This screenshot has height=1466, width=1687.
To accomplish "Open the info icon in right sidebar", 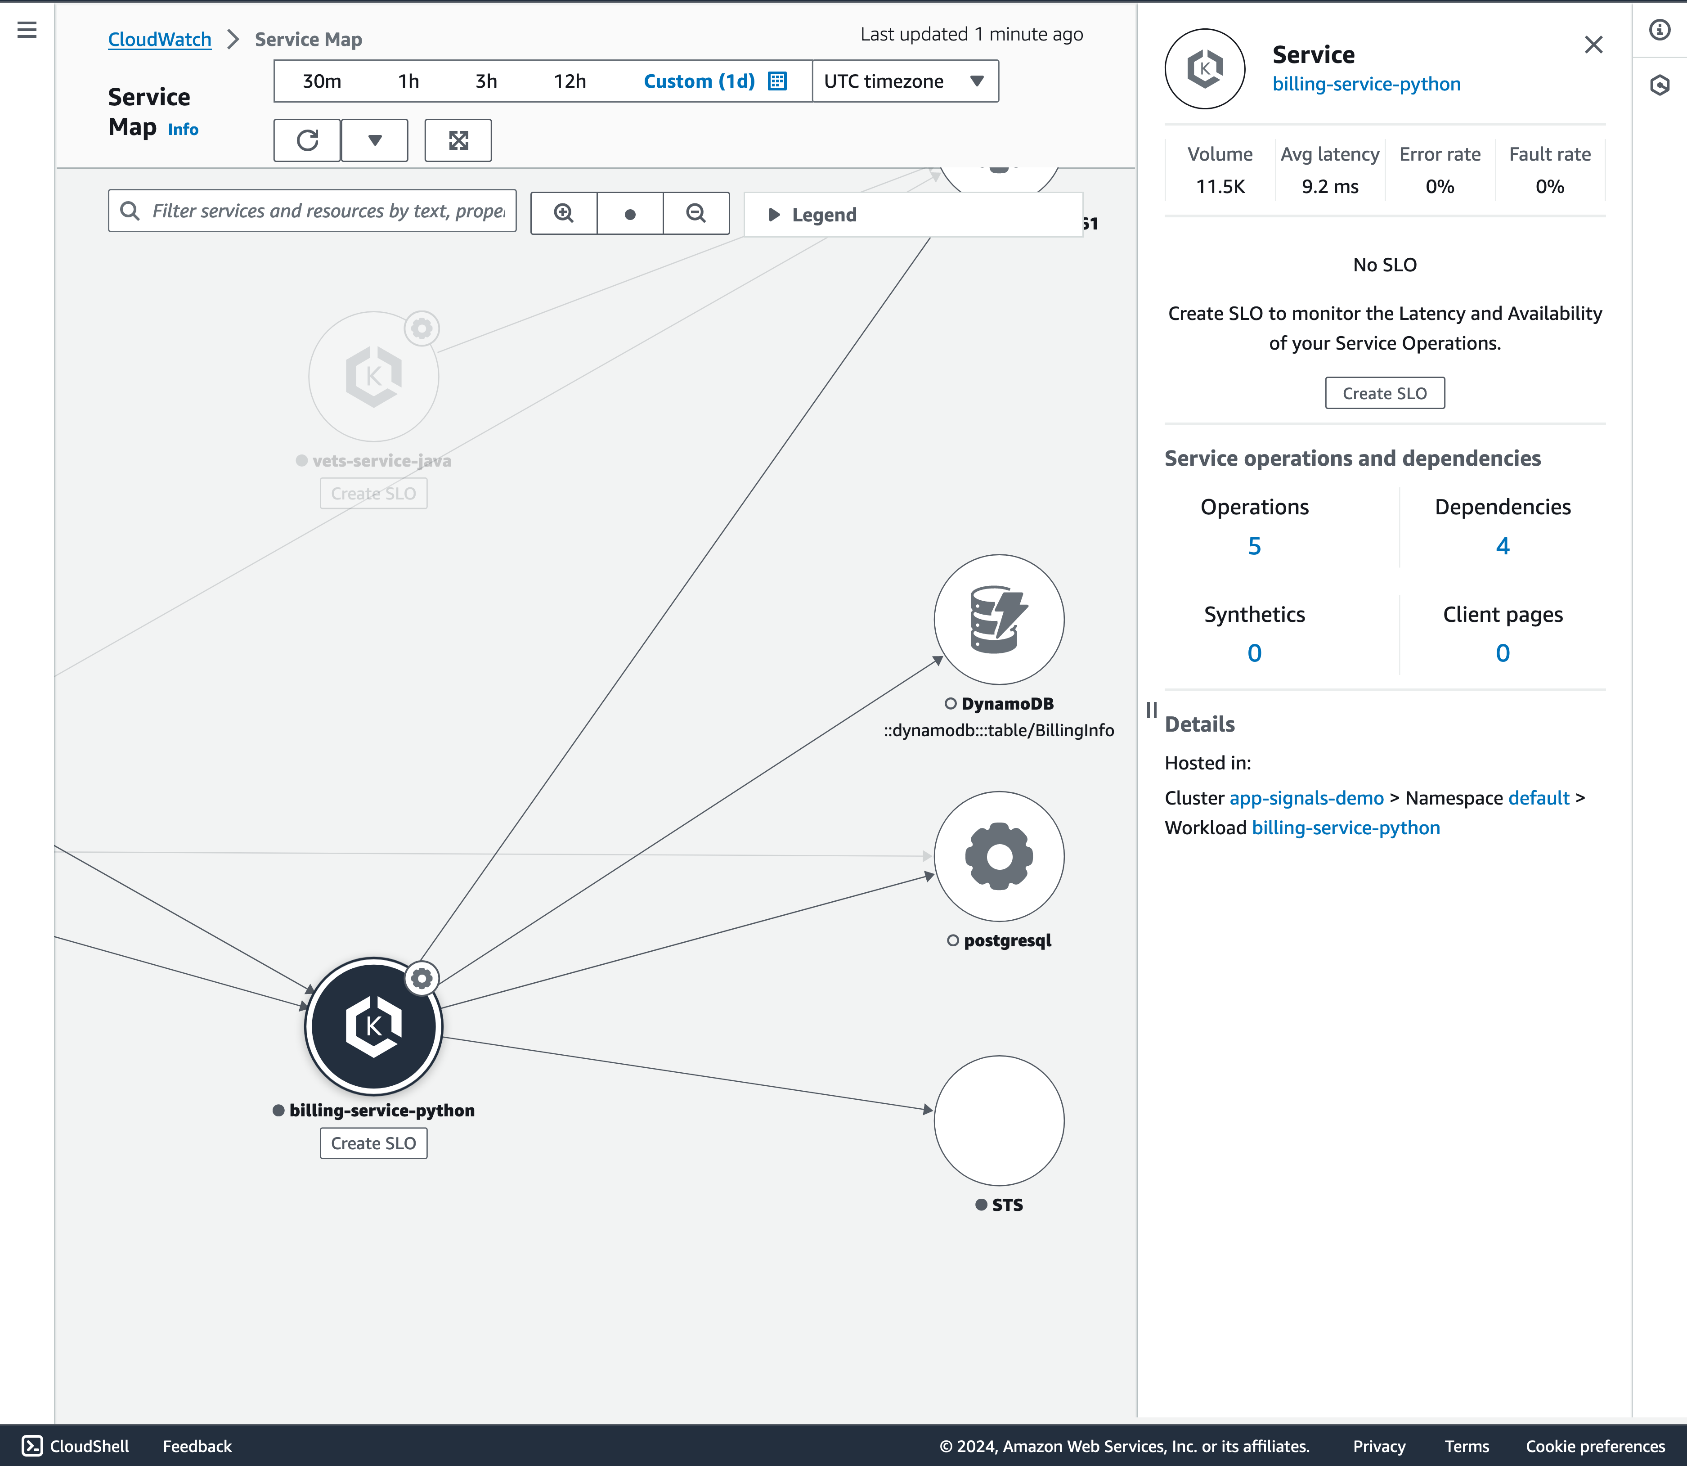I will pos(1659,30).
